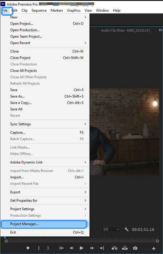Open the Sequence menu
The height and width of the screenshot is (254, 163).
(39, 11)
